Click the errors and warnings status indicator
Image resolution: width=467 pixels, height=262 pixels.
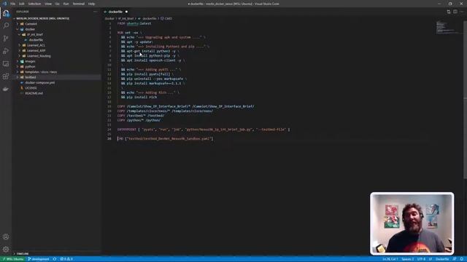pos(66,259)
